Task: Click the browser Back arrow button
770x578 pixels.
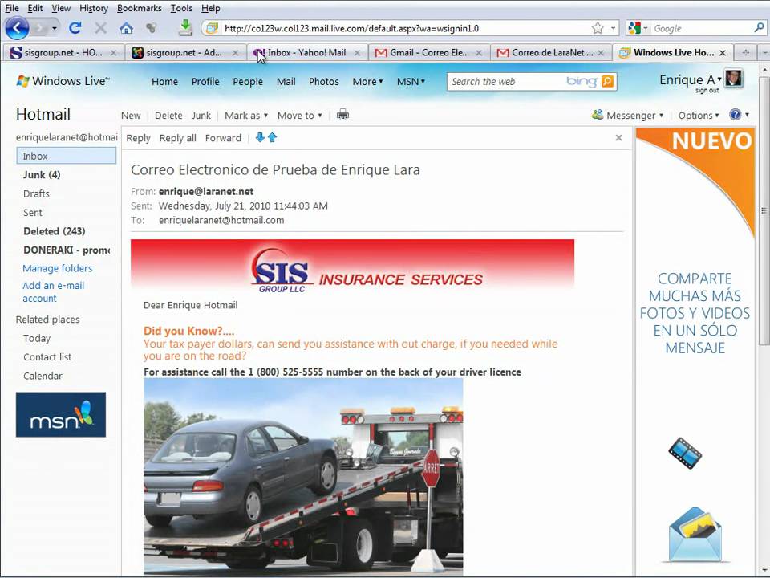Action: pyautogui.click(x=17, y=28)
